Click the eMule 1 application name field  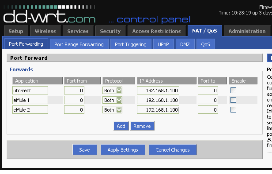coord(30,100)
